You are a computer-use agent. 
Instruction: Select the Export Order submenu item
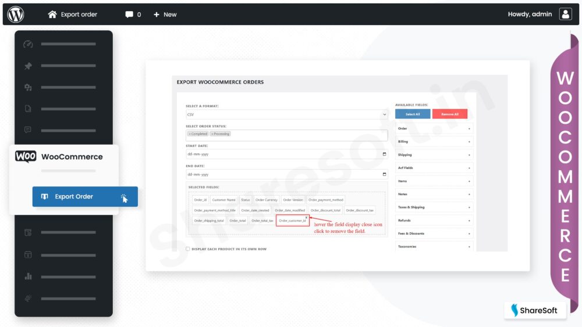(85, 196)
